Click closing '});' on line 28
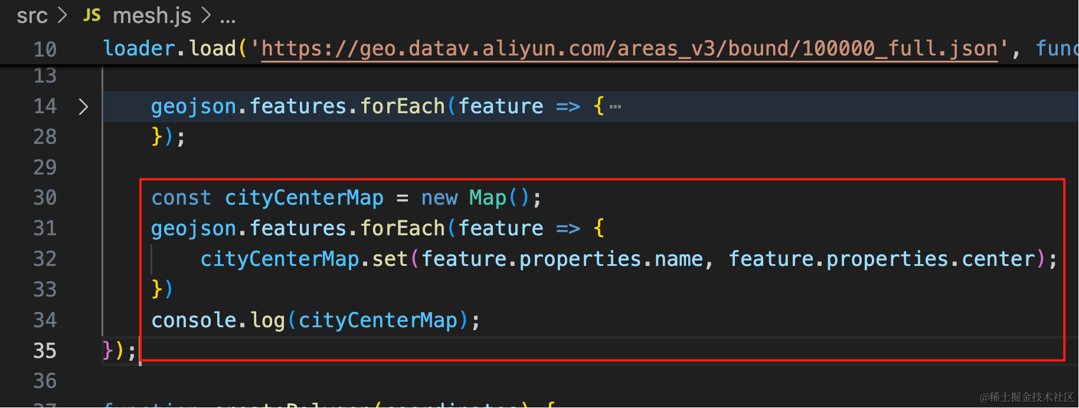This screenshot has width=1079, height=408. (x=169, y=137)
